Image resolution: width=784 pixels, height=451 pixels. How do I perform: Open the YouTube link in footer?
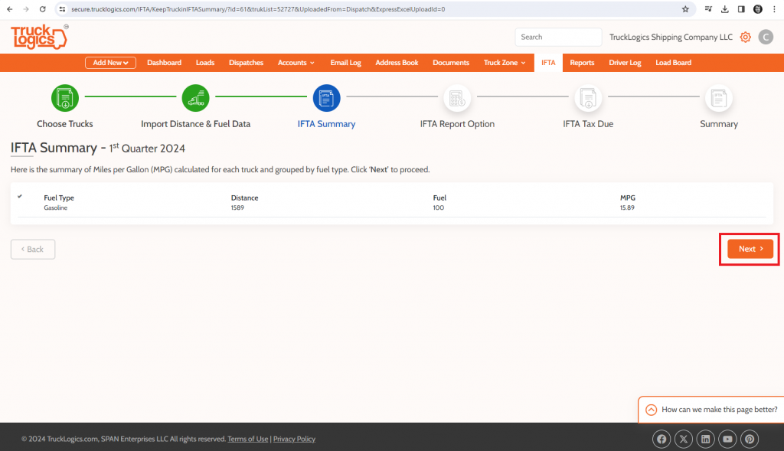(x=727, y=439)
